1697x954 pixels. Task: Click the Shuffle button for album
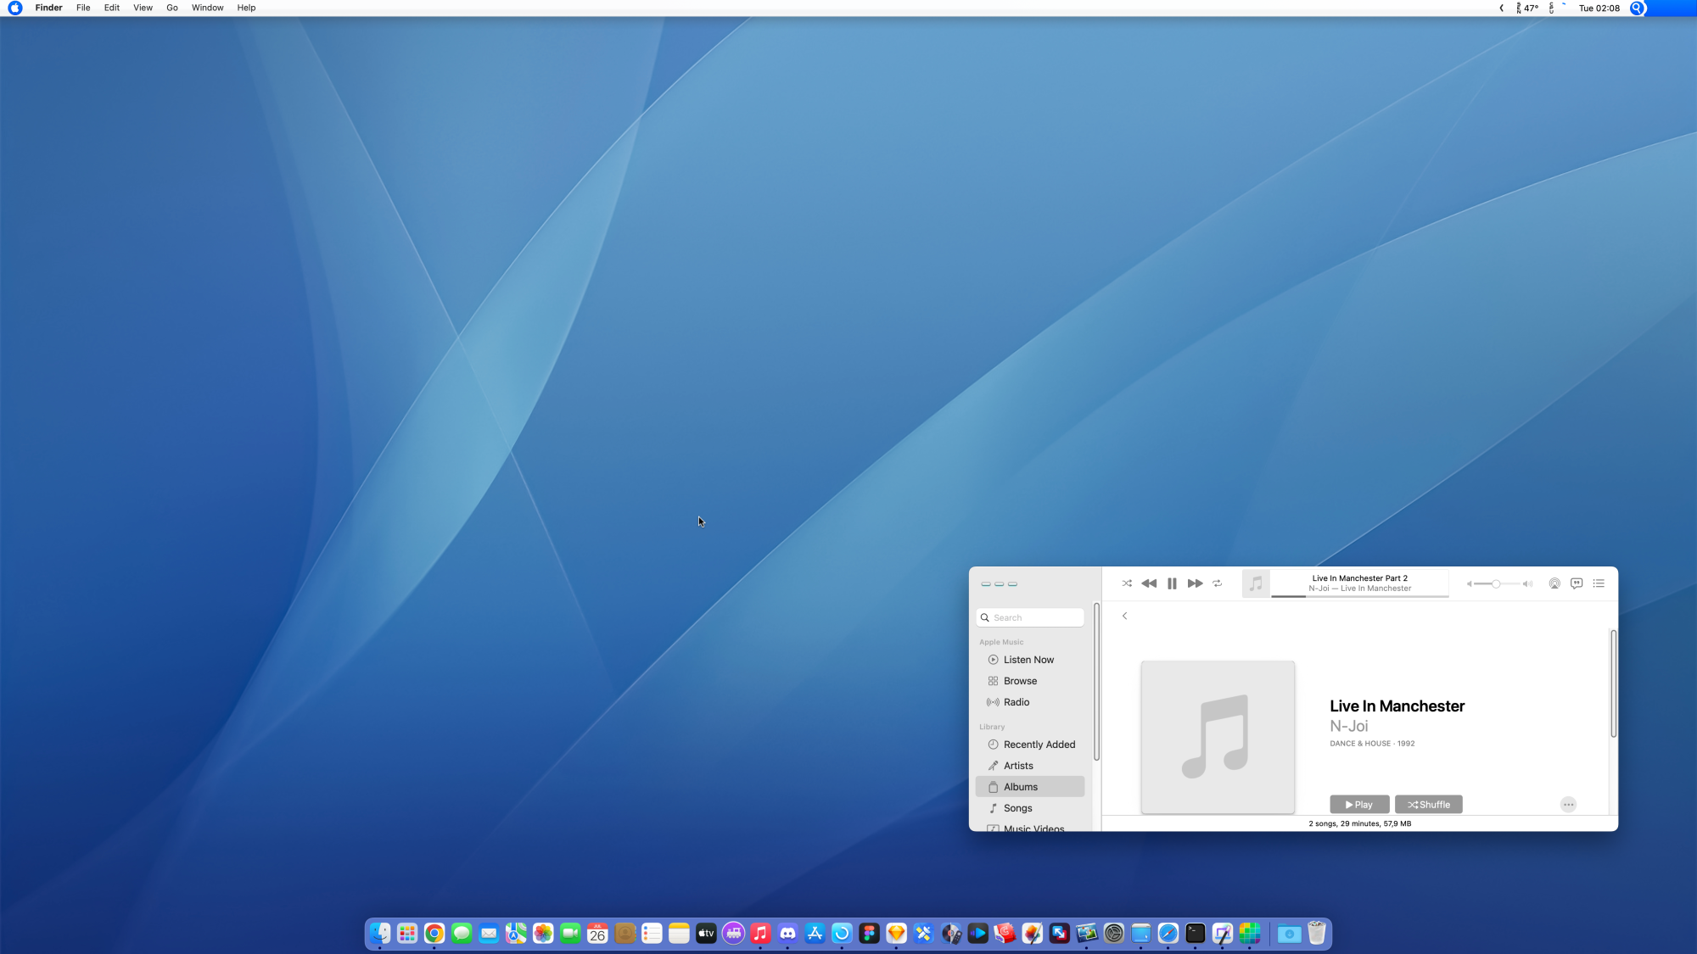[1426, 804]
